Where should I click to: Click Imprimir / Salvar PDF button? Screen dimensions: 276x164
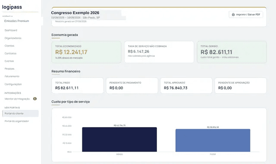tap(246, 15)
